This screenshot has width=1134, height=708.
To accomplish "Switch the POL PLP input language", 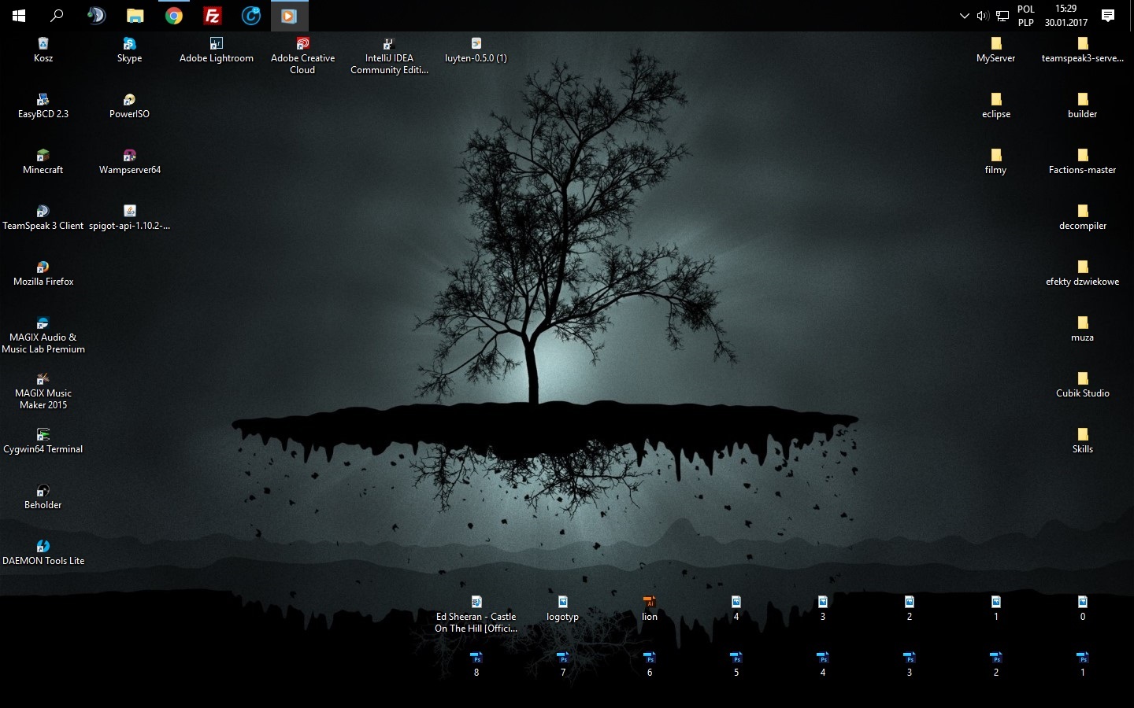I will (1025, 16).
